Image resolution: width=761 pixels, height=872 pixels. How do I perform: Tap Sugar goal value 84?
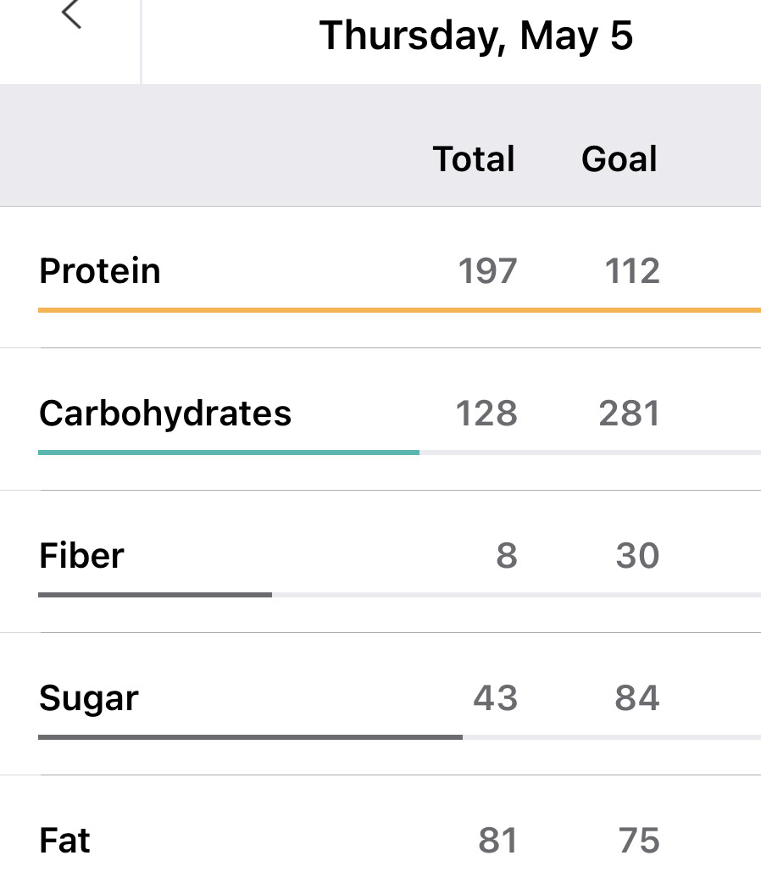click(637, 698)
